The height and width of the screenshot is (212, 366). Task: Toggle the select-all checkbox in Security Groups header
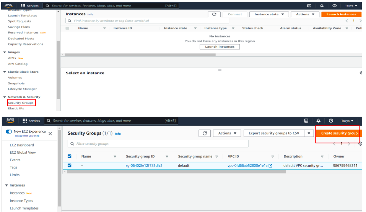point(69,156)
